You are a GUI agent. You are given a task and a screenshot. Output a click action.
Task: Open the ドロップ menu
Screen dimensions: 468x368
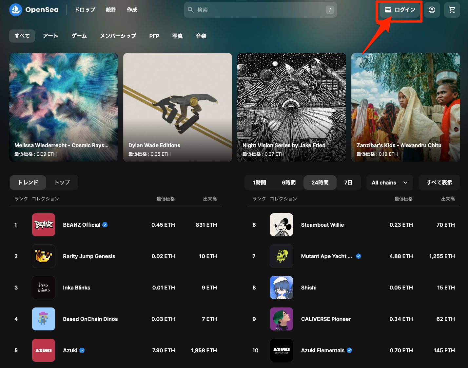(85, 10)
